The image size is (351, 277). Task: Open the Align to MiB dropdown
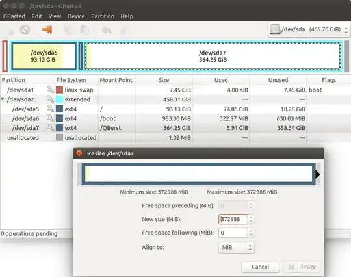[237, 248]
